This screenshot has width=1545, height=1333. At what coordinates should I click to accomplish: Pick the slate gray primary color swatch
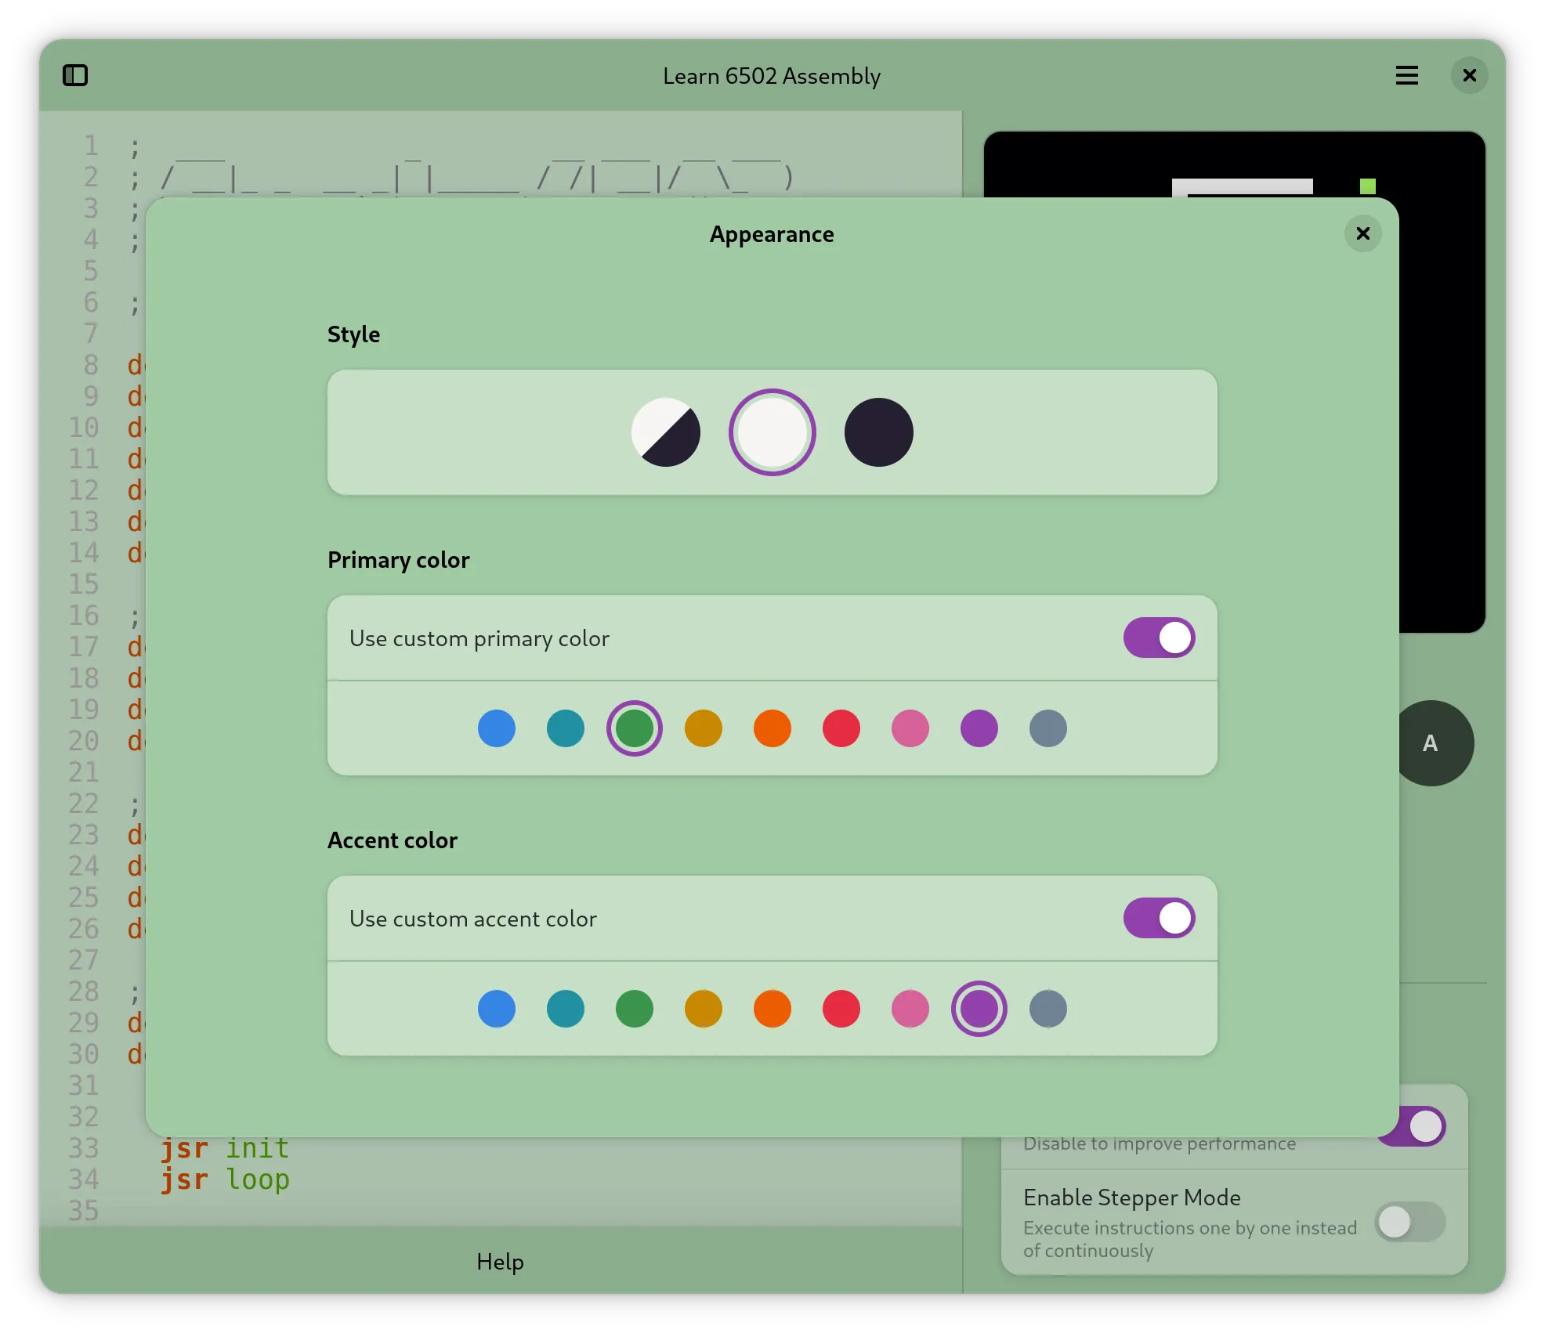[x=1047, y=728]
